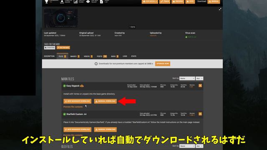The height and width of the screenshot is (150, 267).
Task: Open Main Files Asc order dropdown
Action: coord(199,78)
